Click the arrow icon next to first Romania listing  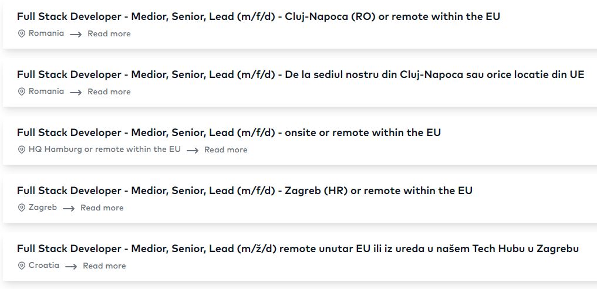coord(76,35)
